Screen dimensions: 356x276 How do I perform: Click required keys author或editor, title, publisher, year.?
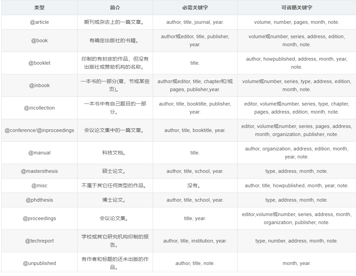click(195, 41)
